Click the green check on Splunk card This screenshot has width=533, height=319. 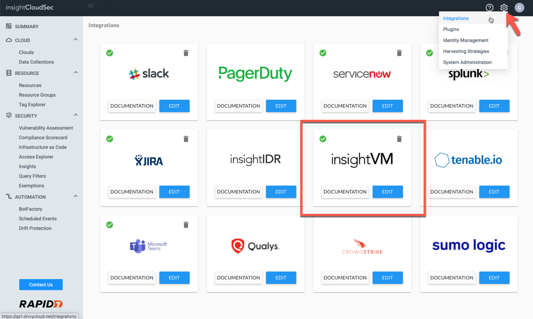point(430,53)
